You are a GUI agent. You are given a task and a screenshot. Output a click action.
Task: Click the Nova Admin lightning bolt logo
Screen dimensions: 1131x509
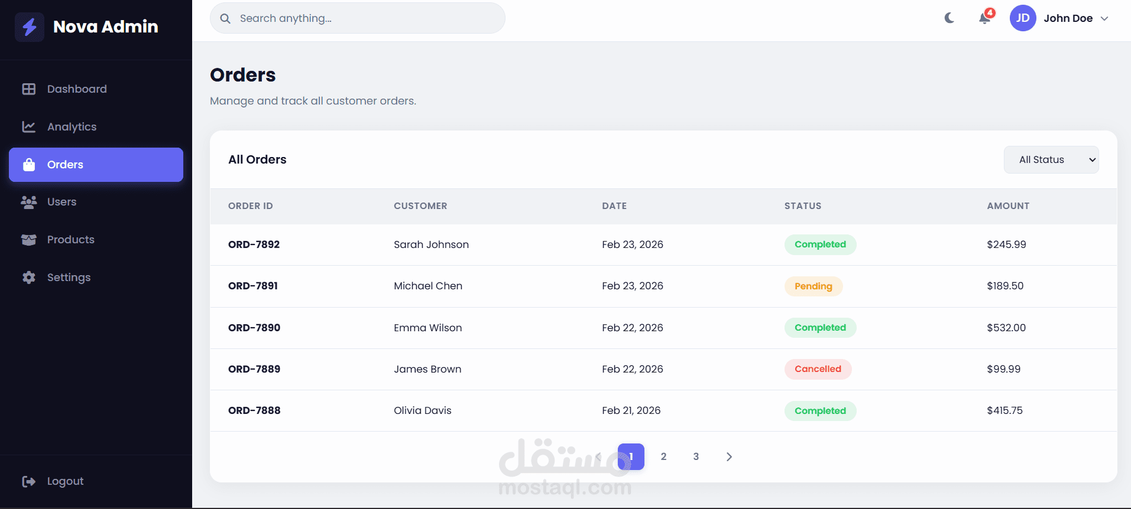[x=30, y=27]
